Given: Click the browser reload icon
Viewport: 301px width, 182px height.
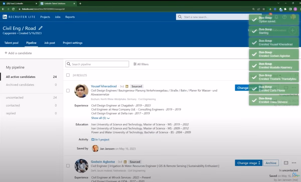Looking at the screenshot, I should click(13, 9).
